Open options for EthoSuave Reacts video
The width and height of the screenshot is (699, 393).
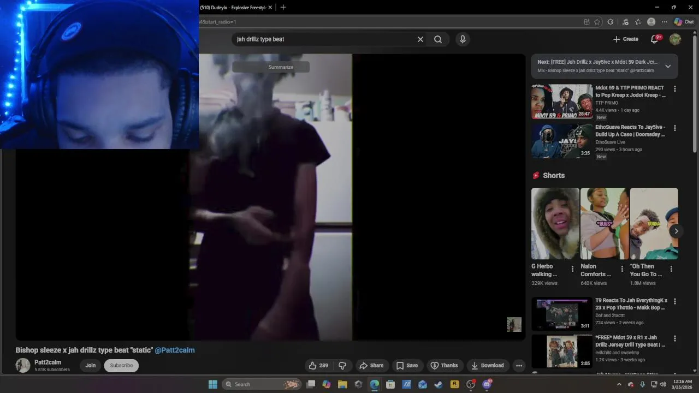coord(675,128)
